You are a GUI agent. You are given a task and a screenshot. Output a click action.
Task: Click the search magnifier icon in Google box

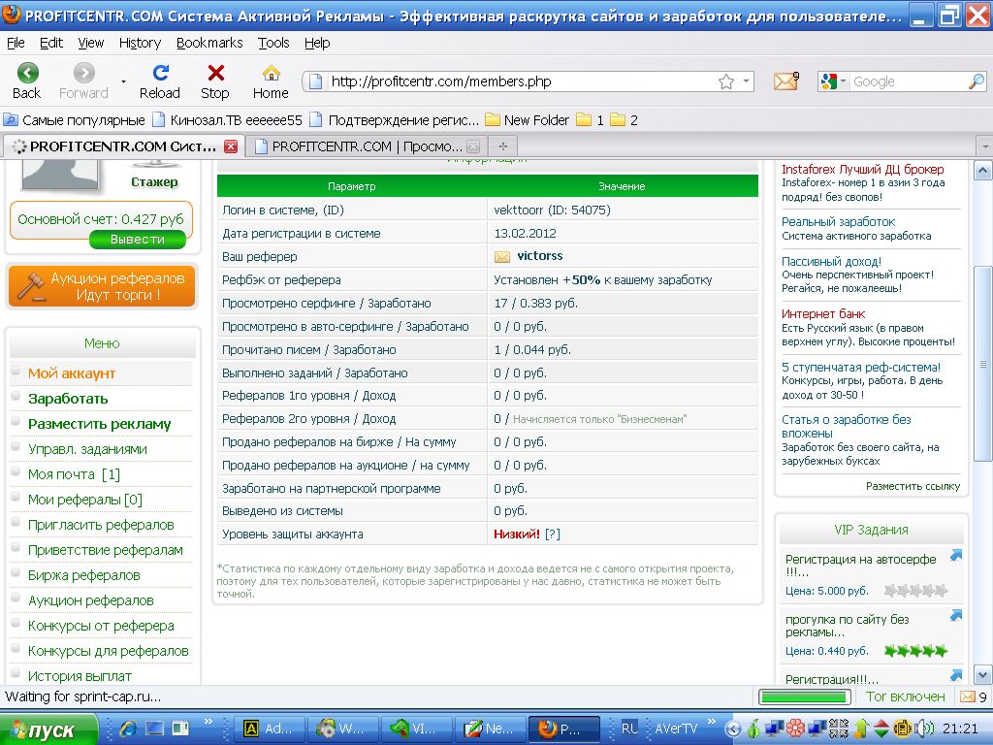[x=976, y=82]
